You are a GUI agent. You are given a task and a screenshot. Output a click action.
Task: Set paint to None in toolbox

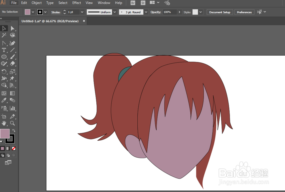[14, 148]
